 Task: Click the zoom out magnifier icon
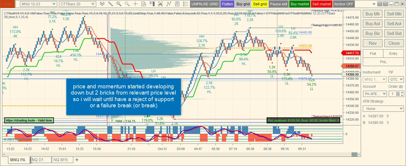click(x=127, y=4)
